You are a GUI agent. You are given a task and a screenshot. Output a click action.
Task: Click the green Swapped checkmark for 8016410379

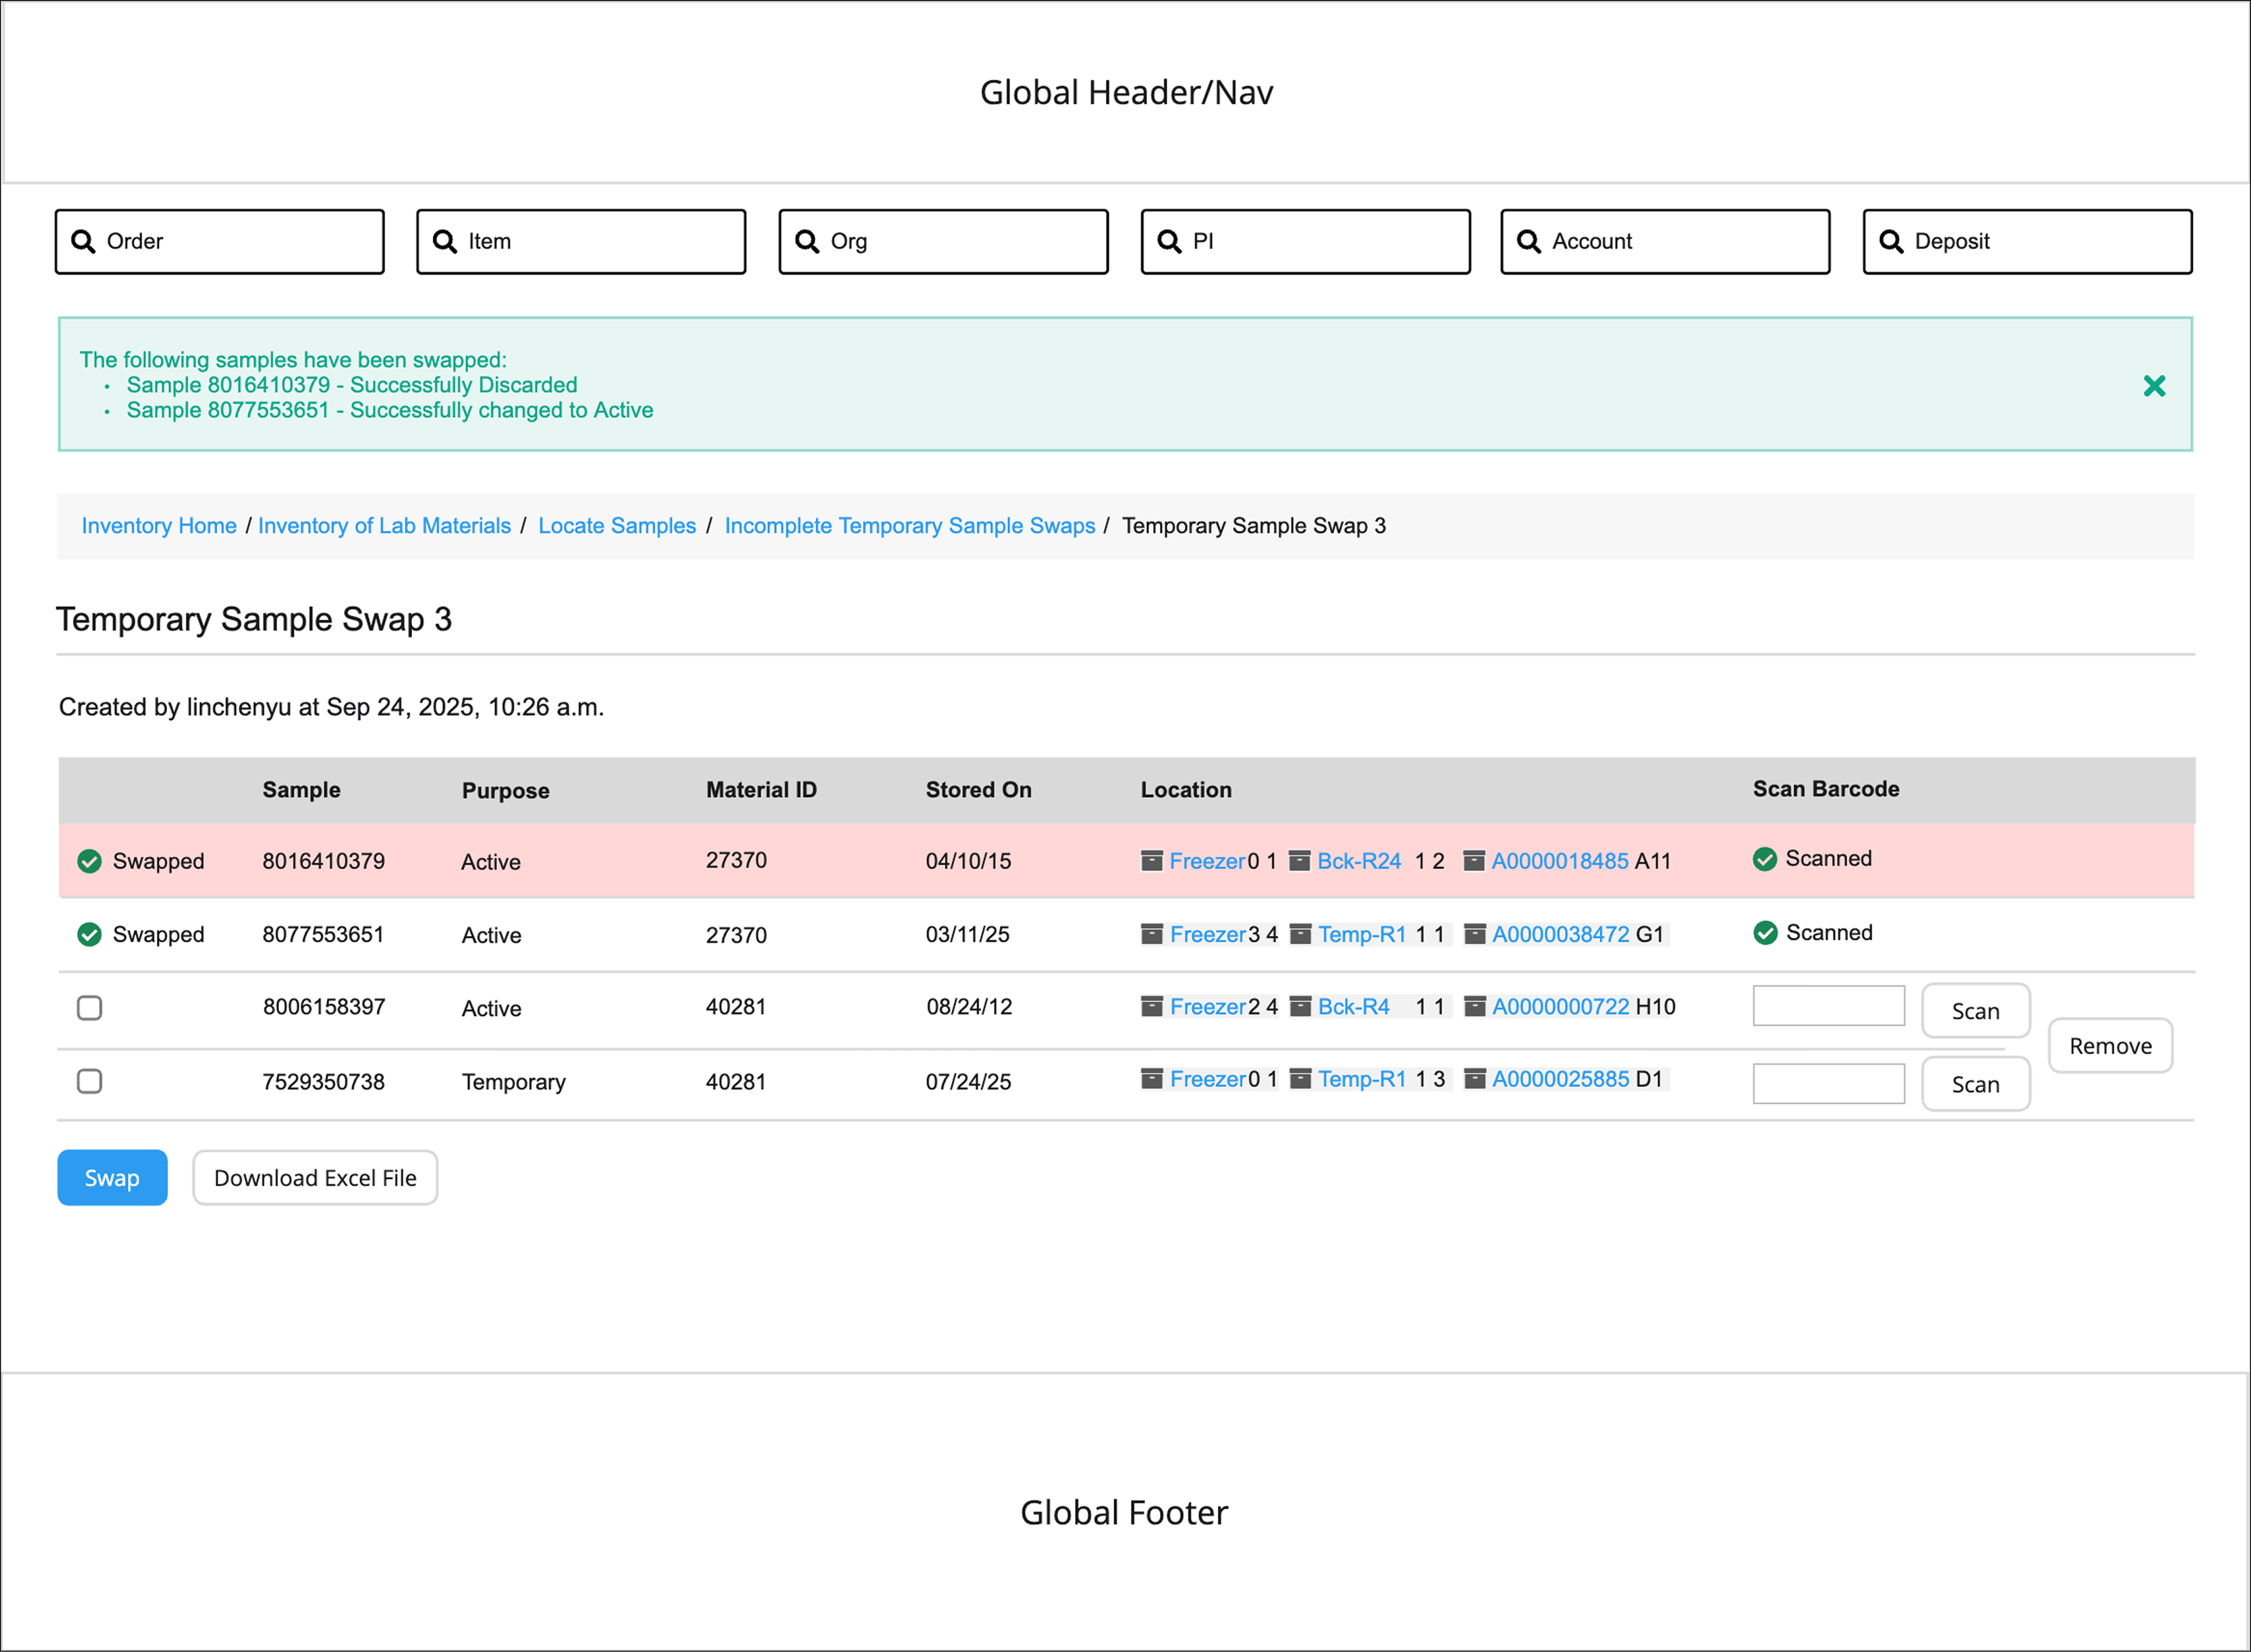(x=89, y=861)
